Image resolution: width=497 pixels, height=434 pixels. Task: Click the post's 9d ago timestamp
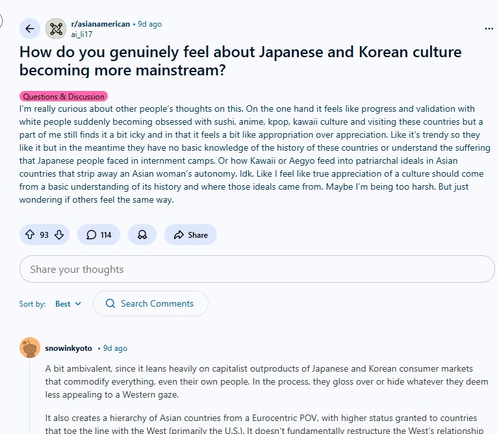(149, 24)
